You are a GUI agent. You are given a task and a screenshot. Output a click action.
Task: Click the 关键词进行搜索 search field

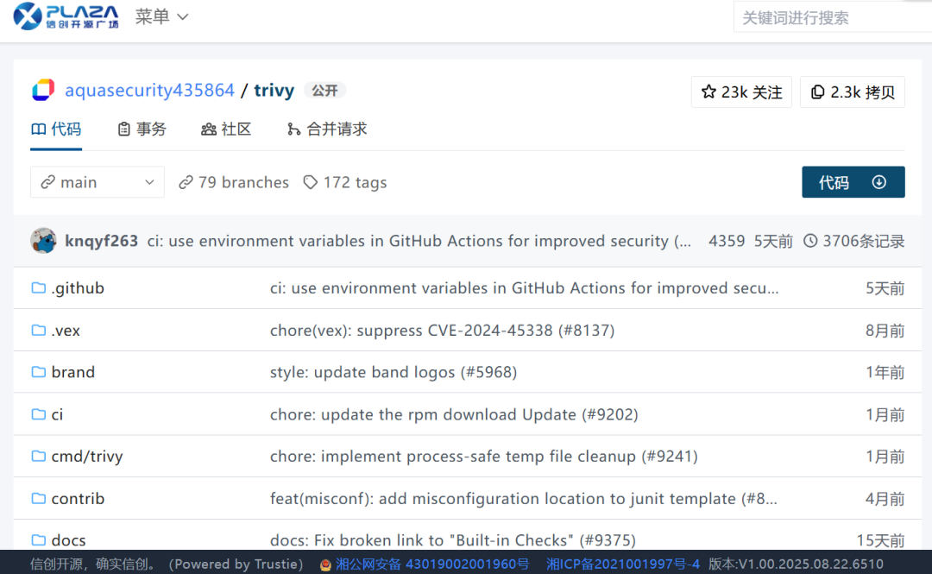[828, 16]
